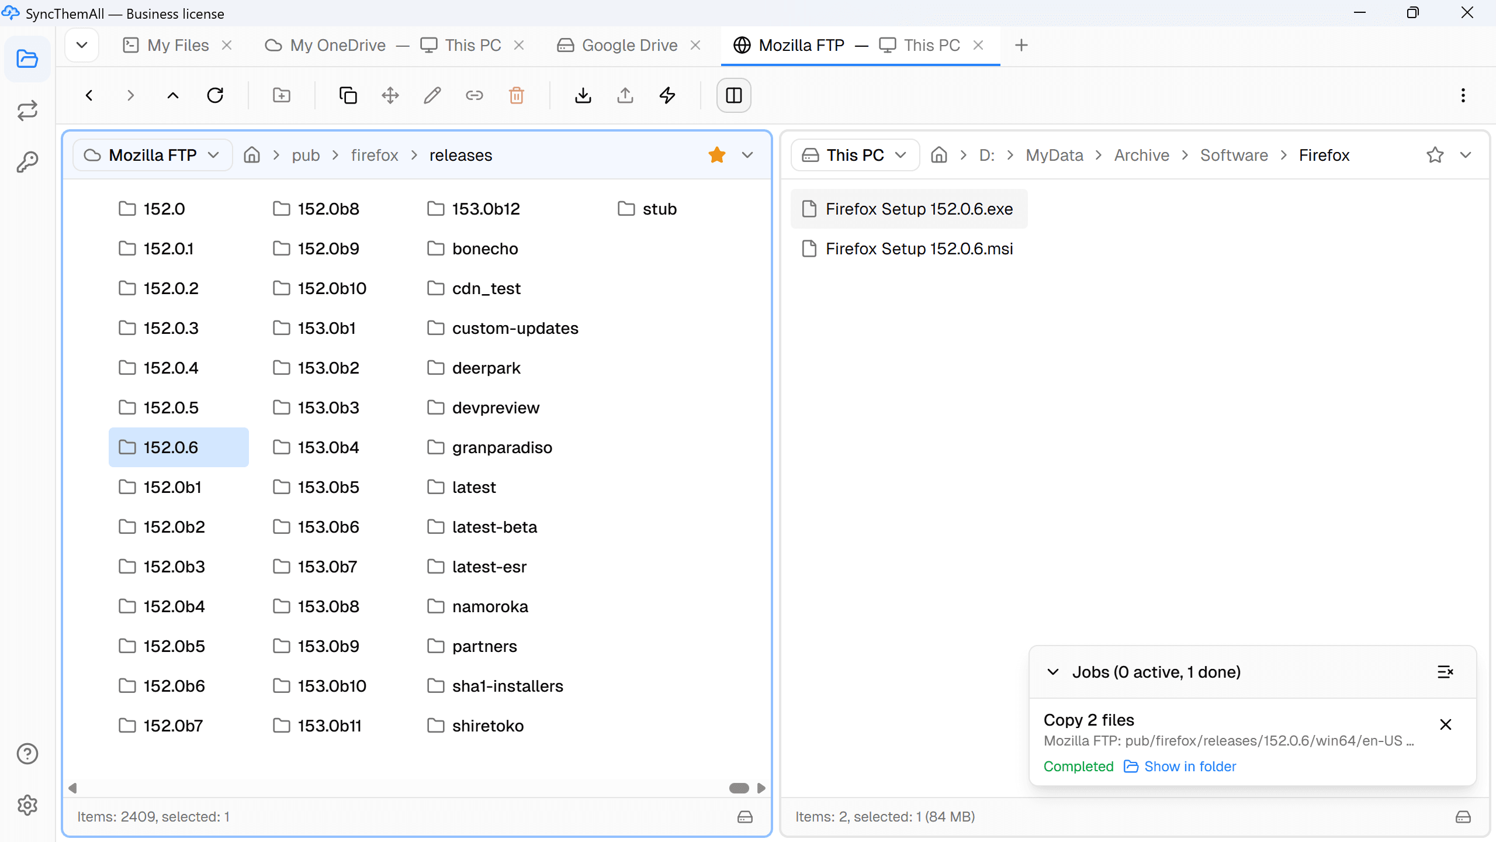
Task: Expand right pane path history chevron
Action: (1466, 155)
